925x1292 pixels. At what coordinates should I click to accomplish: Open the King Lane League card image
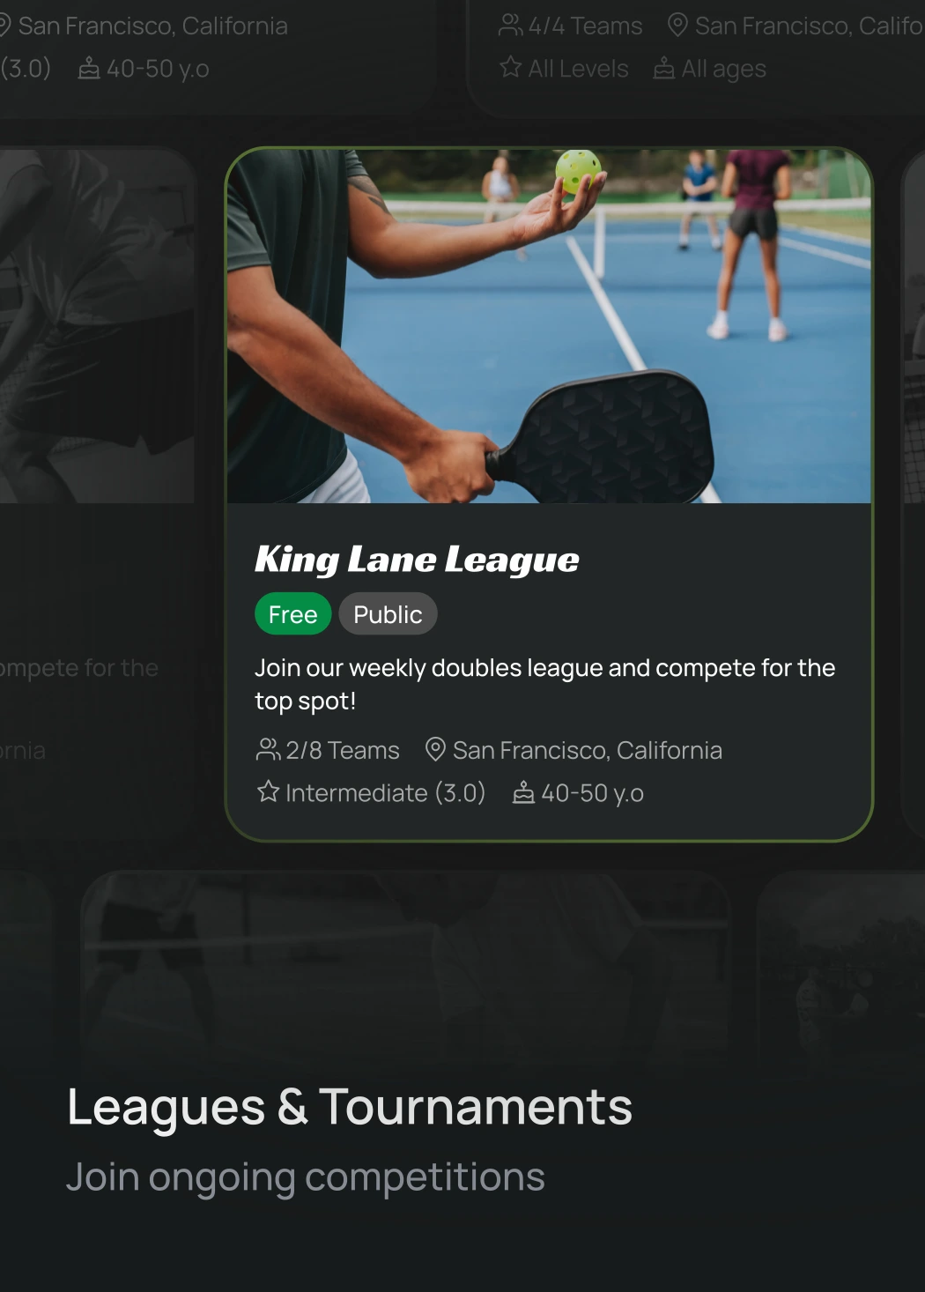[x=549, y=326]
